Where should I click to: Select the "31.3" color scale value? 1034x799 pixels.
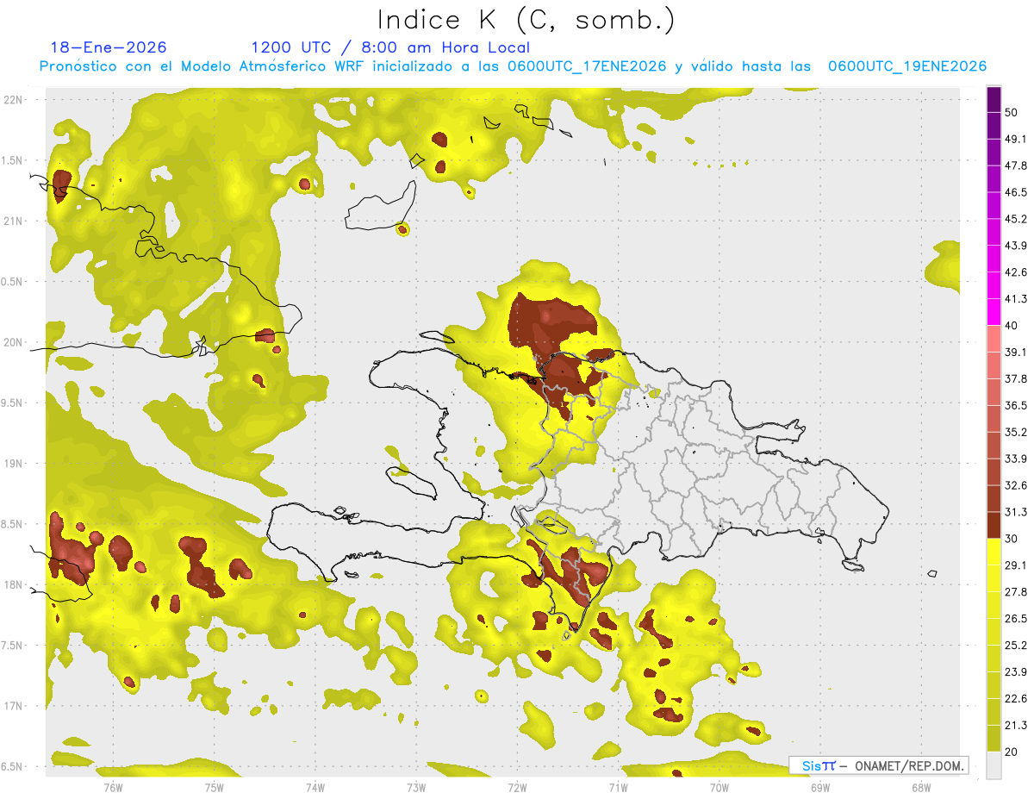(1016, 512)
